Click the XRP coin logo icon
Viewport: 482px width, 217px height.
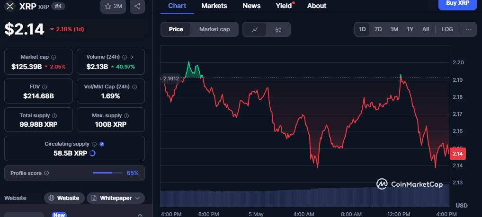click(x=10, y=6)
